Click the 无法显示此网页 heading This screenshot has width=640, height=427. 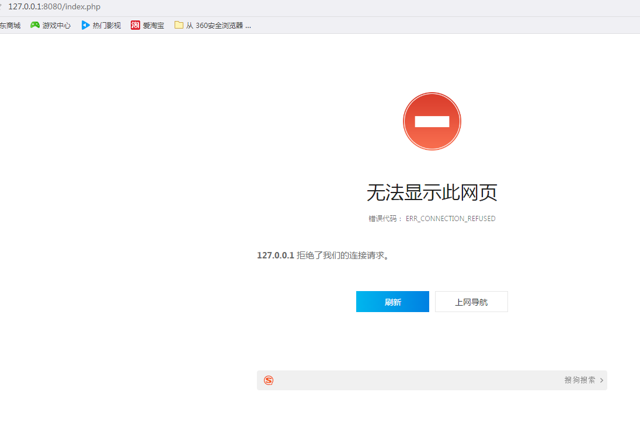click(x=432, y=192)
